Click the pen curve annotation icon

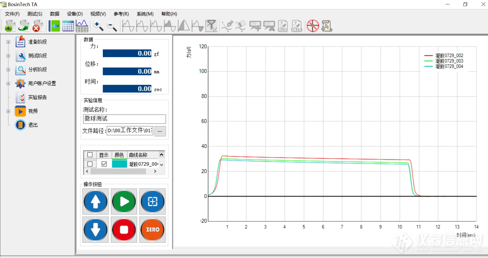[x=227, y=26]
